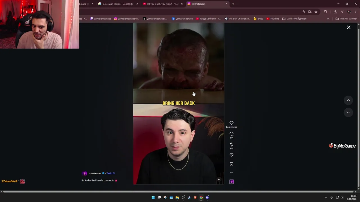Open the audio thumbnail below the options
Viewport: 360px width, 202px height.
[231, 182]
